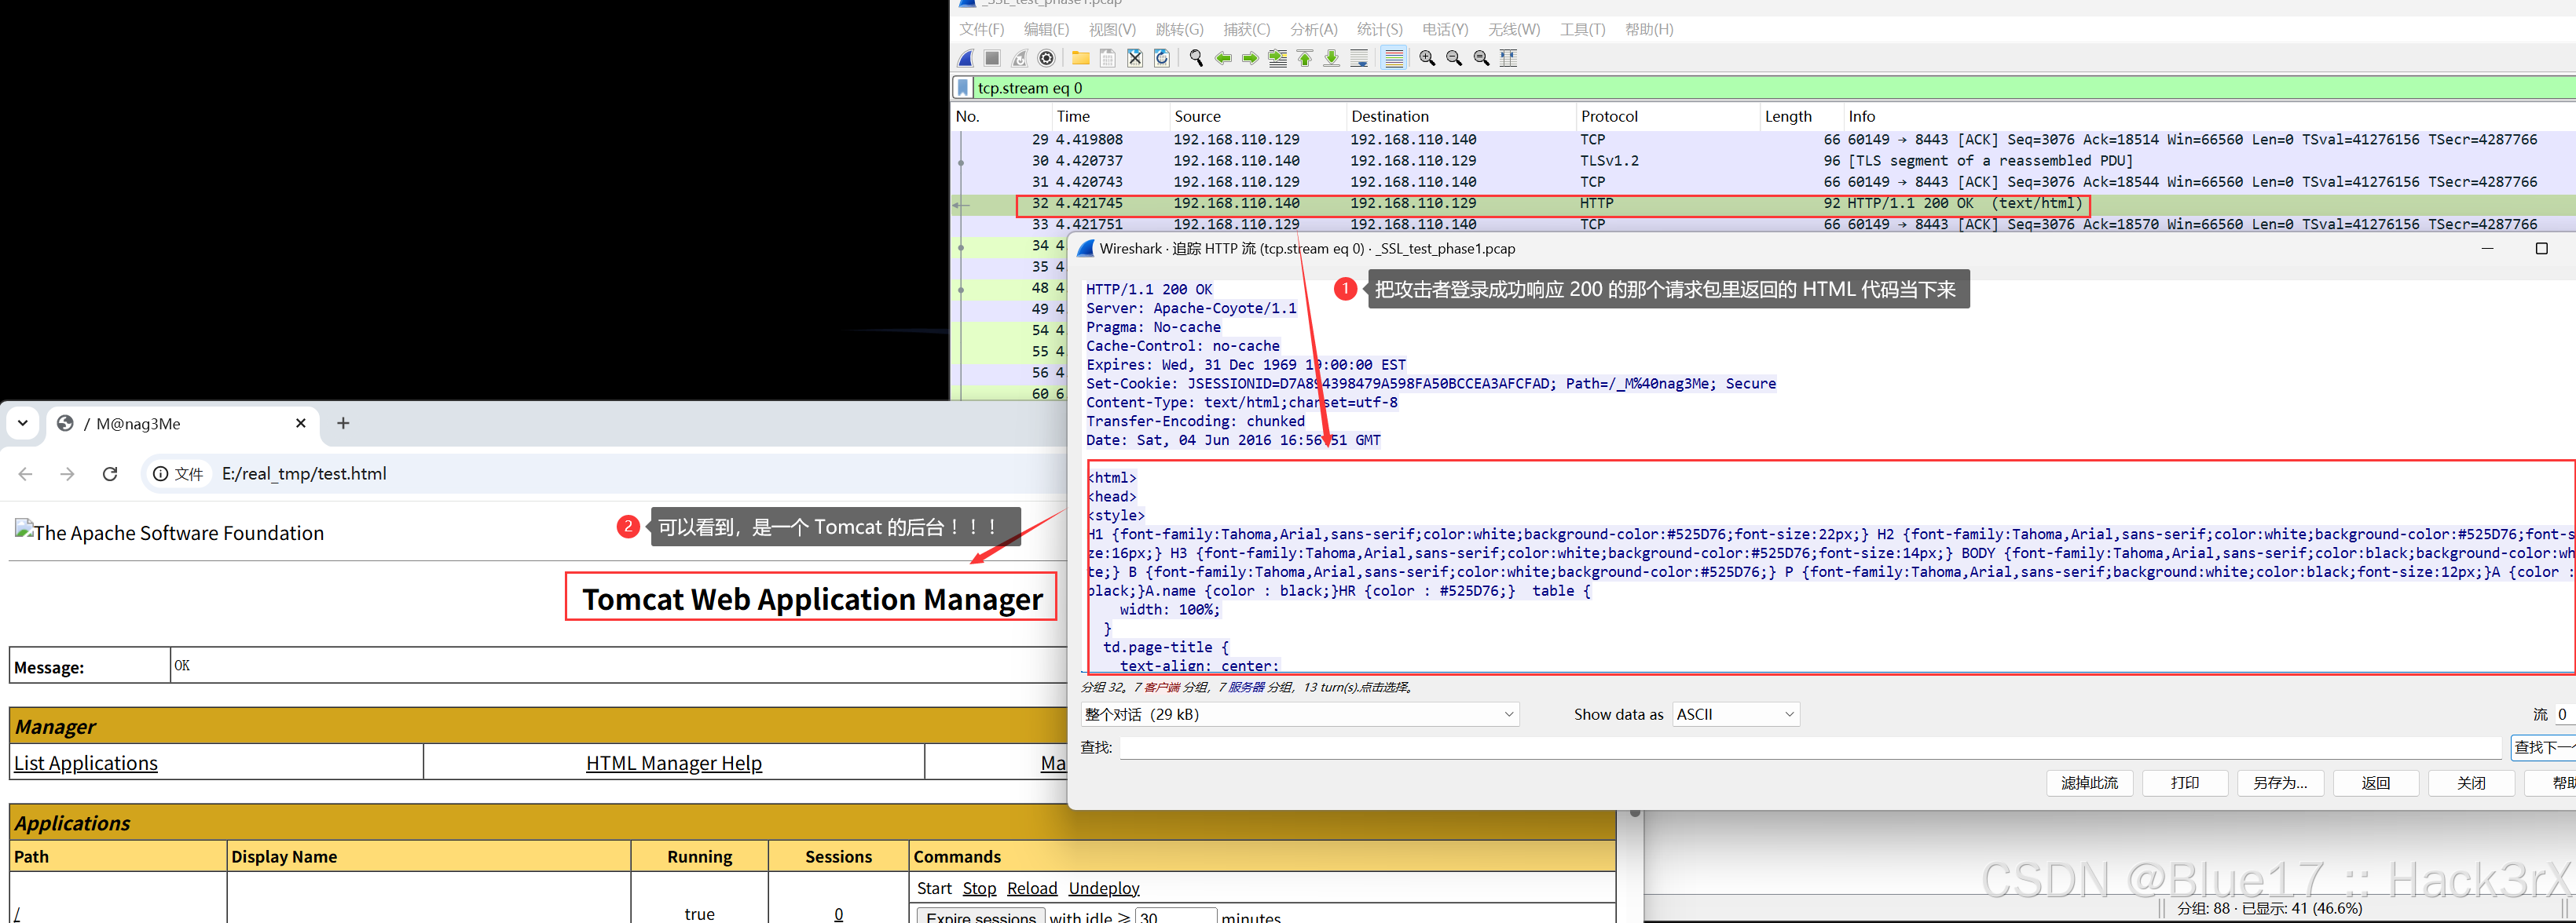
Task: Click the open capture file folder icon
Action: 1080,58
